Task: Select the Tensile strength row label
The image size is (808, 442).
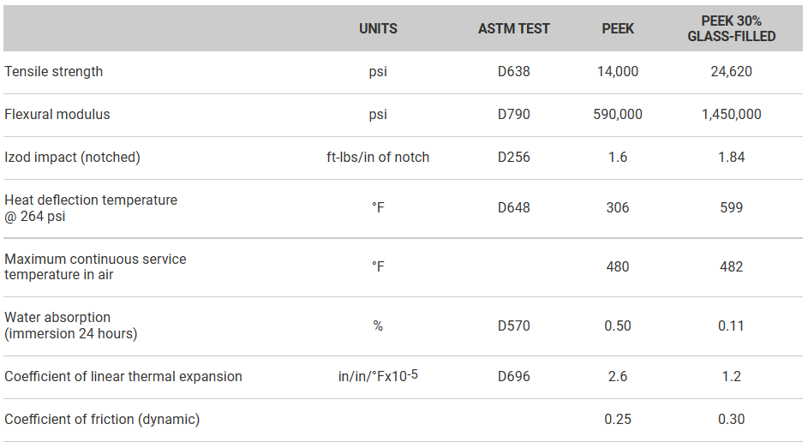Action: [53, 72]
